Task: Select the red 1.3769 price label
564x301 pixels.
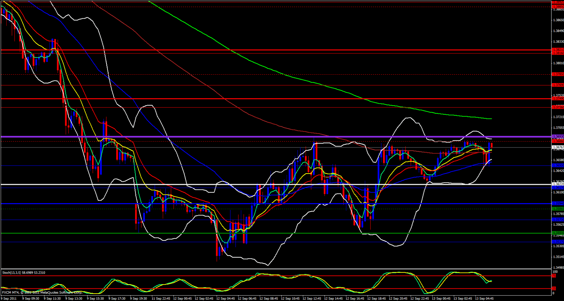Action: coord(558,85)
